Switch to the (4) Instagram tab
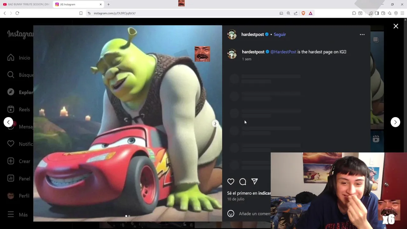This screenshot has width=407, height=229. coord(79,4)
